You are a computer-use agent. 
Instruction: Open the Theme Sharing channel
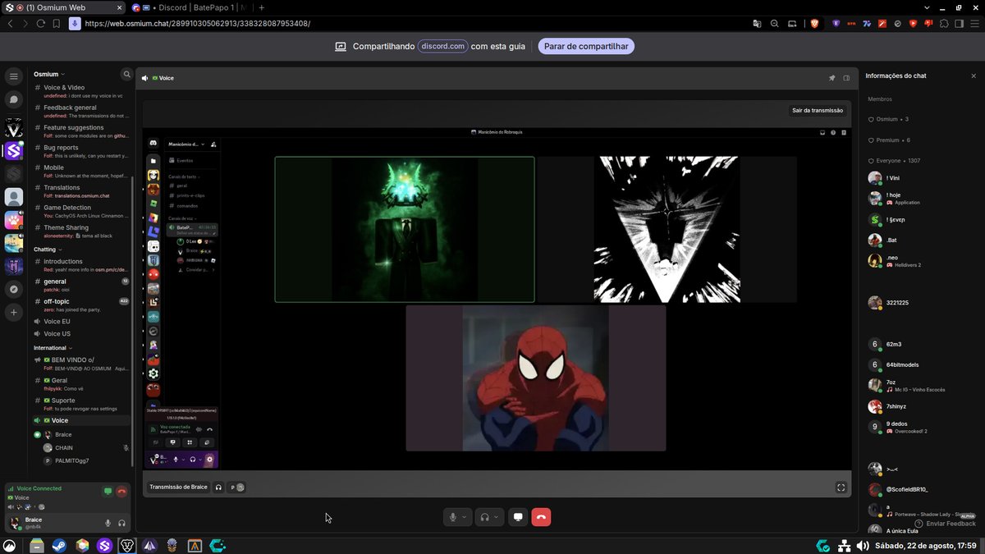click(x=81, y=231)
